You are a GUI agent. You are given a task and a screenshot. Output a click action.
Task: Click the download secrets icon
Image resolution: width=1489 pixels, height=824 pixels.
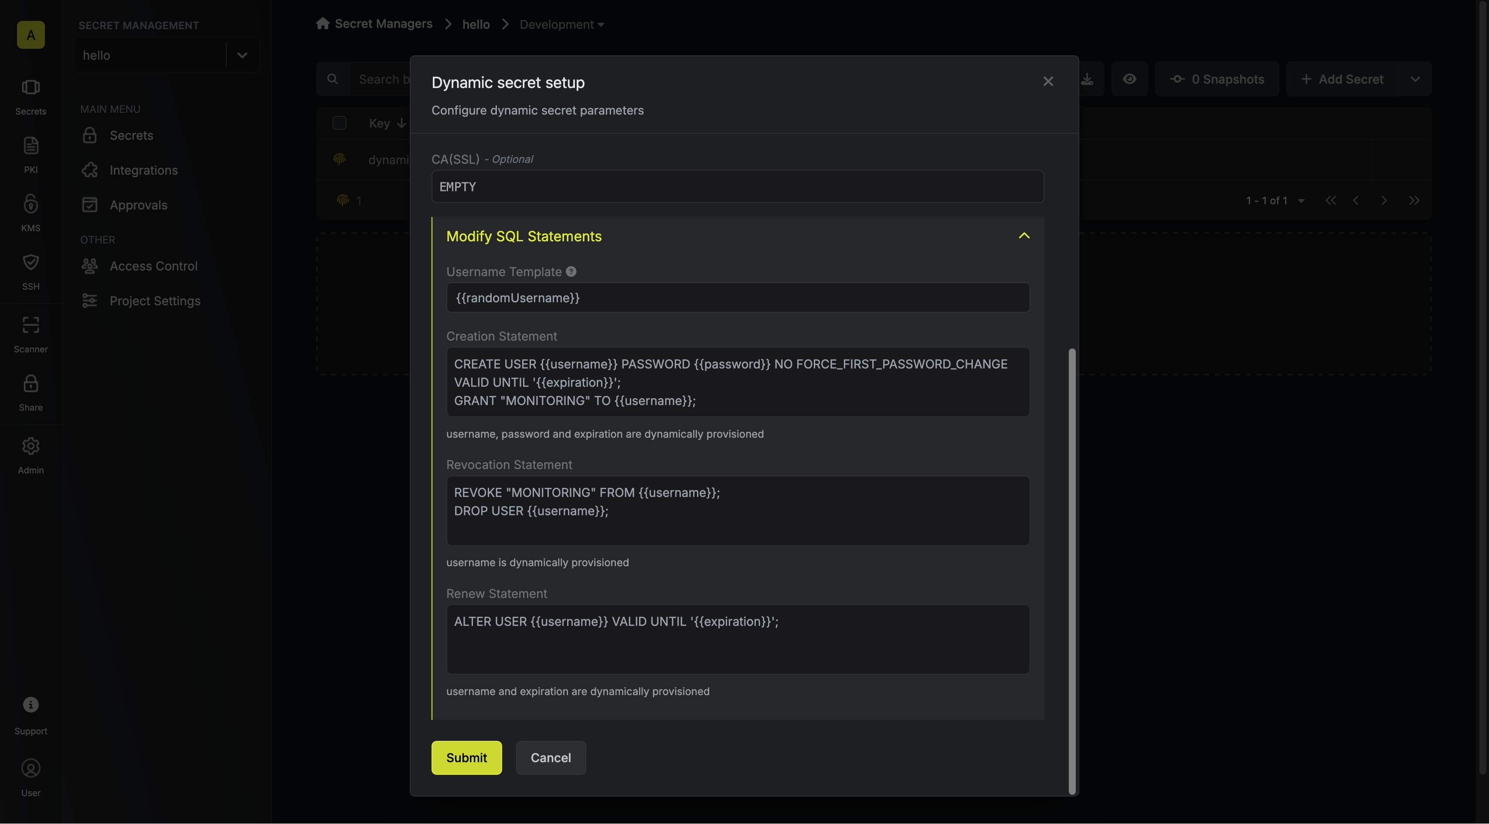[1087, 79]
